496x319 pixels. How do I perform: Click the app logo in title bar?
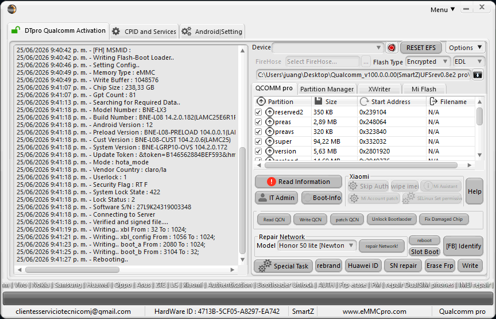pos(11,9)
